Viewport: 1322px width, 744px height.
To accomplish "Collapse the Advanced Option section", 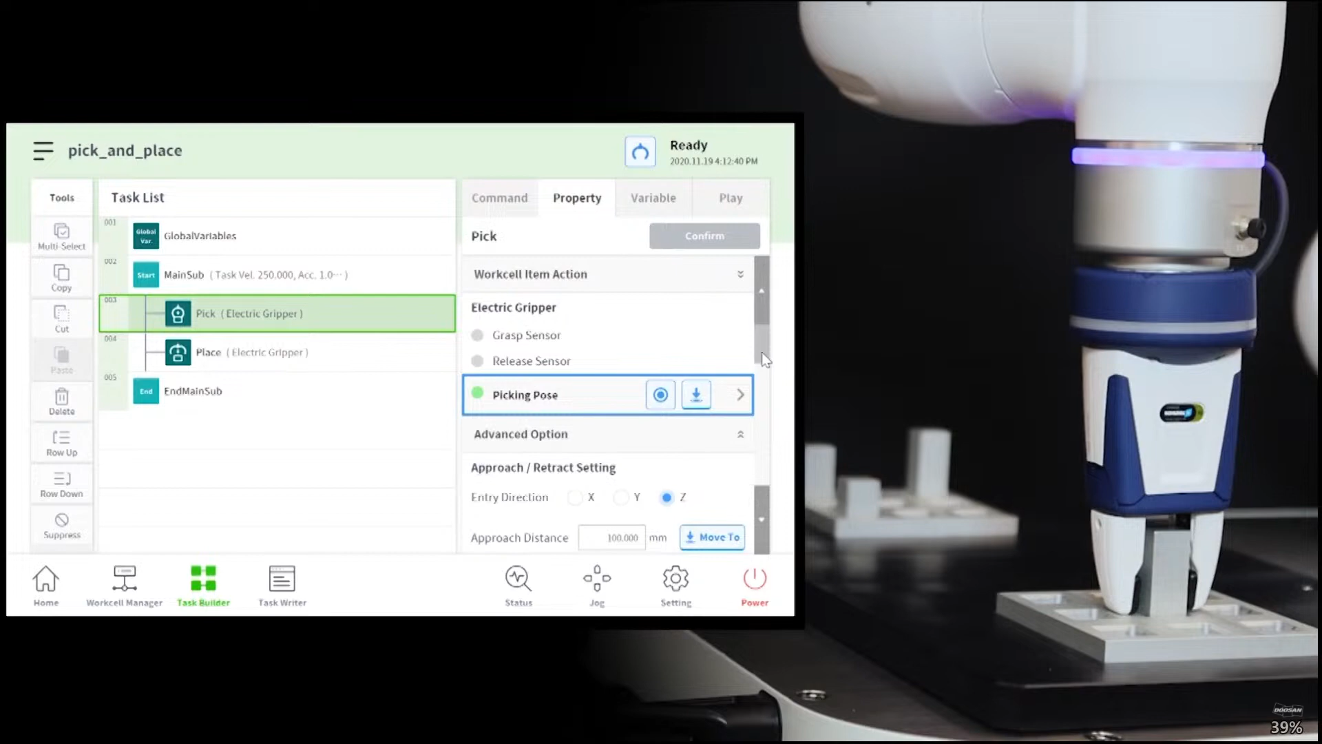I will click(740, 435).
